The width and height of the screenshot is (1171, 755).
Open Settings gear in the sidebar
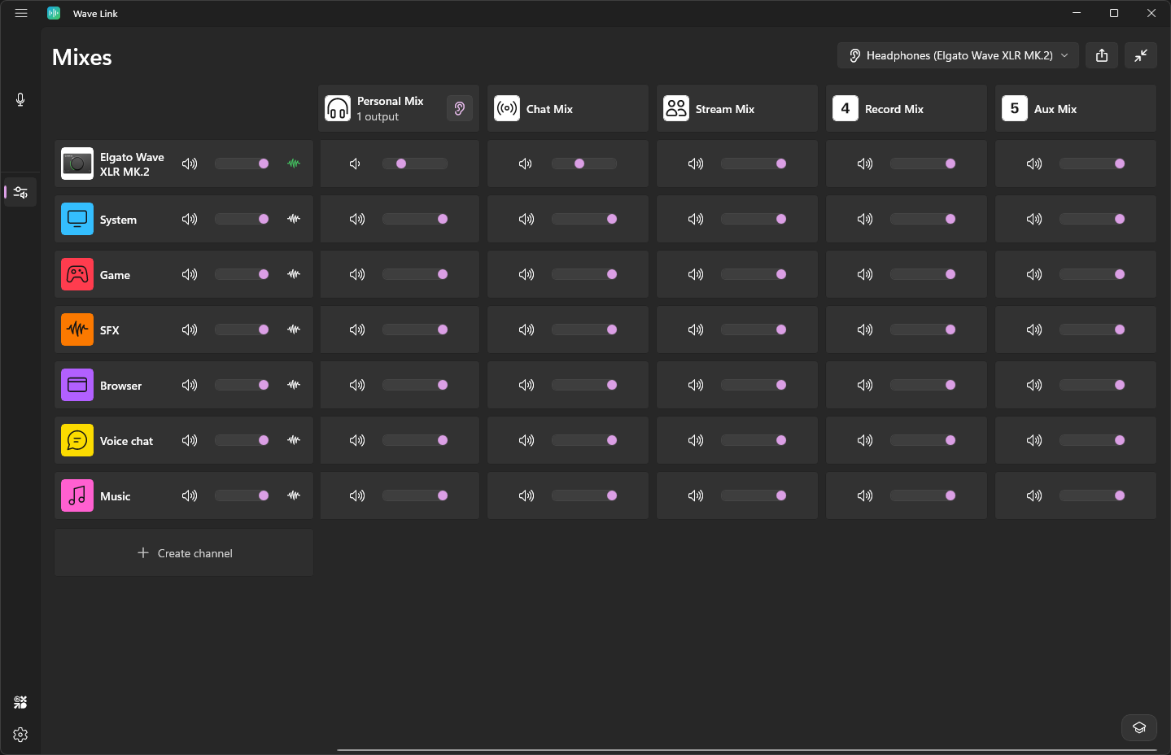point(20,735)
